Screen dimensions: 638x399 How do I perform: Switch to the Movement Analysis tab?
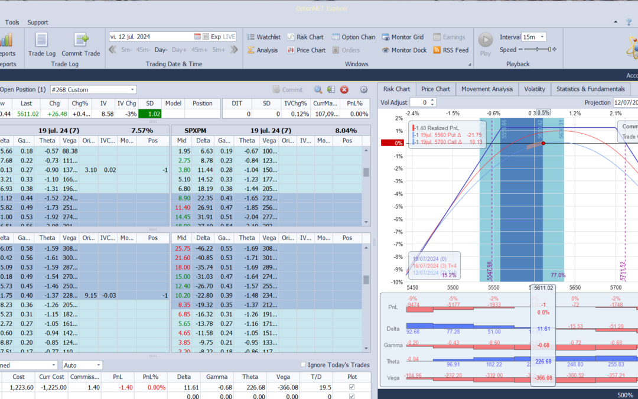(487, 89)
